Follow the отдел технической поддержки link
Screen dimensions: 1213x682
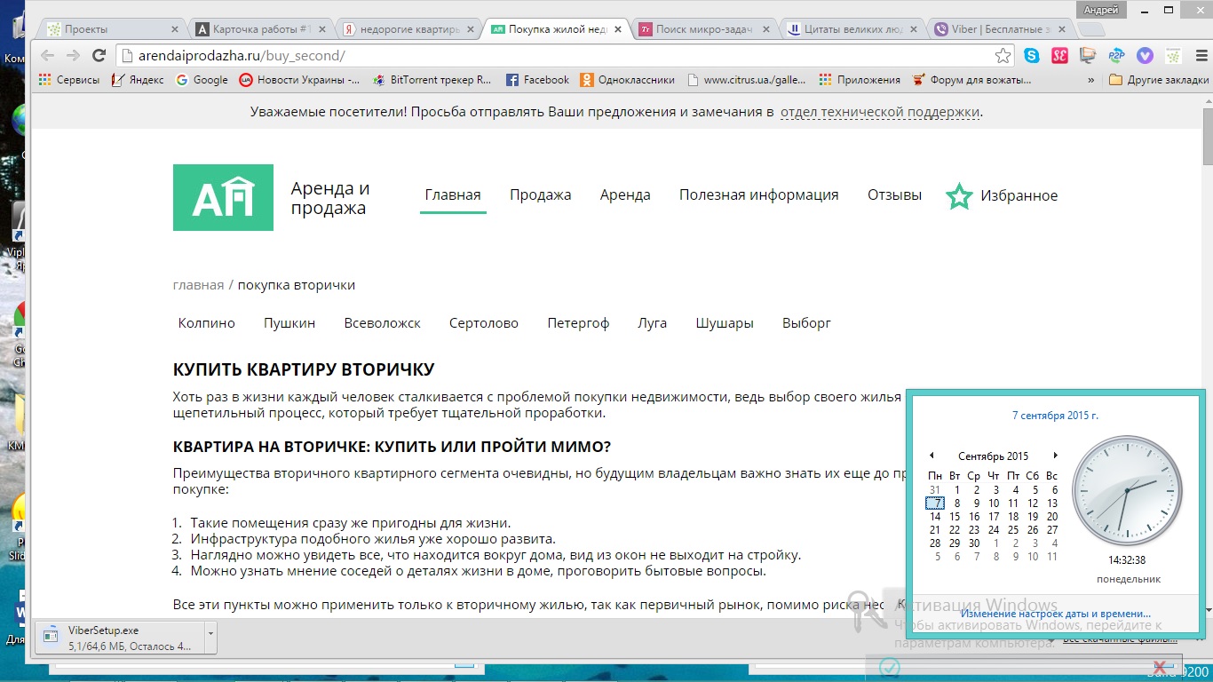(x=880, y=112)
